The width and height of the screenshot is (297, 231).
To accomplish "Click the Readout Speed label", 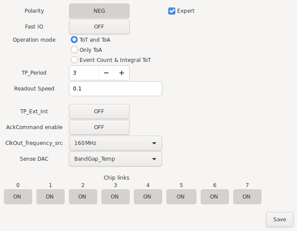I will pyautogui.click(x=34, y=89).
